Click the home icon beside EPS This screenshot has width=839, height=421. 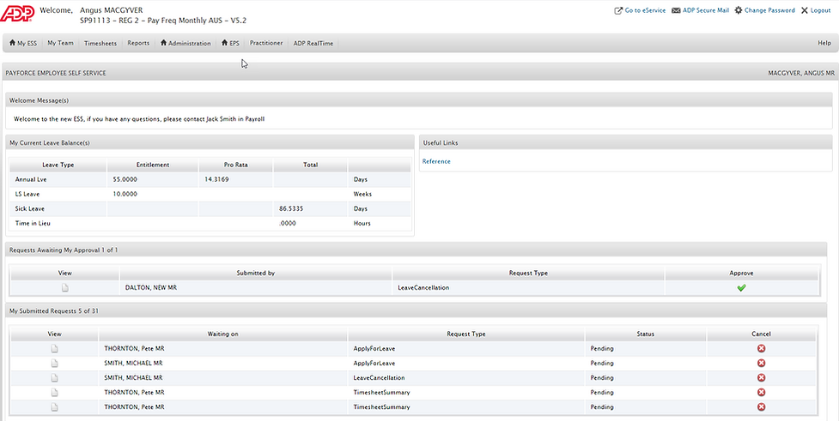click(225, 43)
